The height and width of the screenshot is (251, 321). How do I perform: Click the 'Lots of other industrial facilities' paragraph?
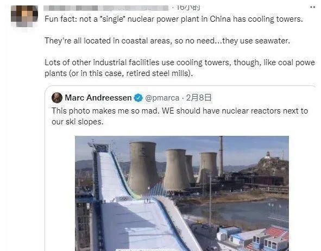(180, 68)
